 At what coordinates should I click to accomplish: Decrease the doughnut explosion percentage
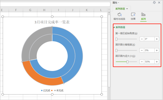[x=142, y=50]
